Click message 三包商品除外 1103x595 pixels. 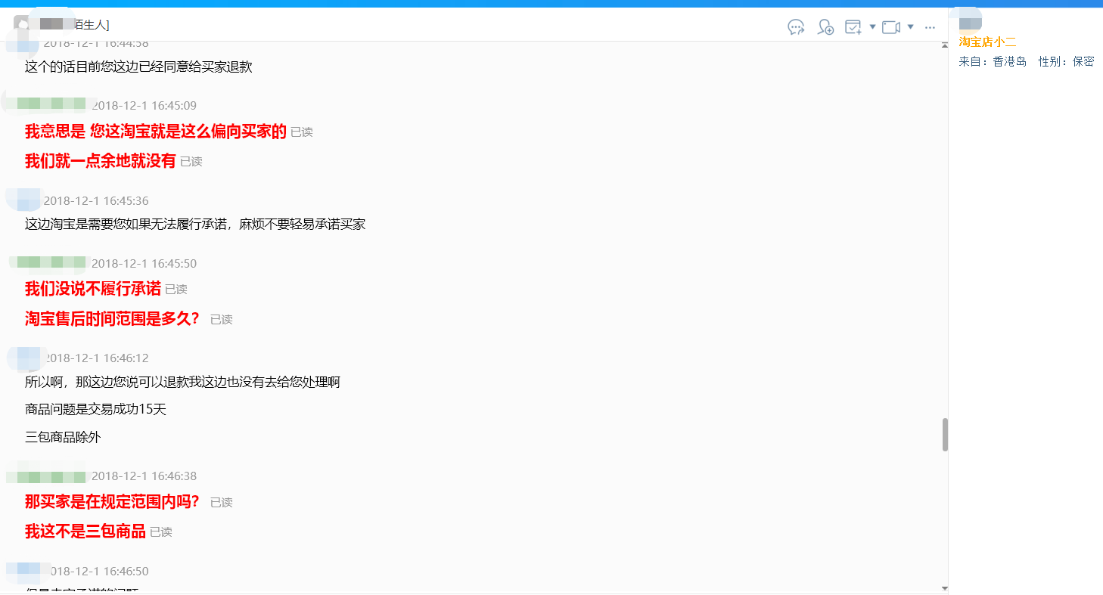point(63,437)
